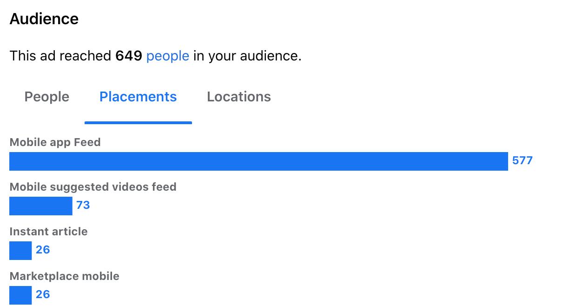Click the 577 value label
This screenshot has height=306, width=569.
[x=523, y=161]
